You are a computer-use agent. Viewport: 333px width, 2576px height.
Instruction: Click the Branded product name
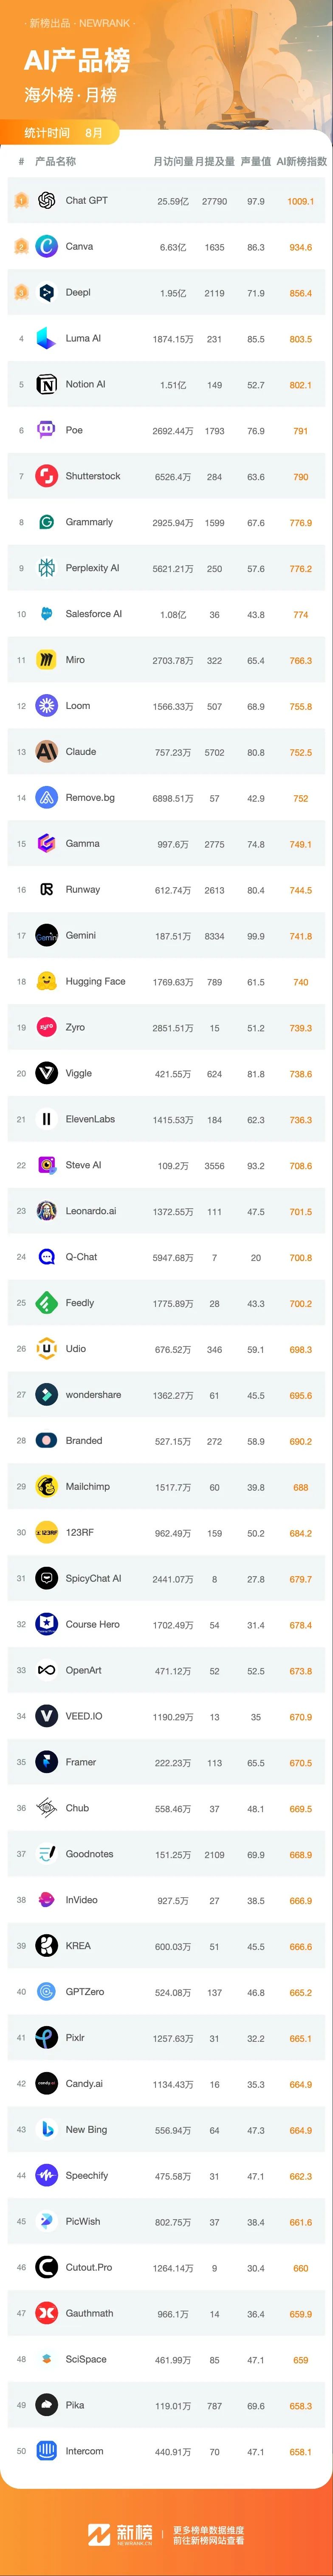click(x=84, y=1441)
